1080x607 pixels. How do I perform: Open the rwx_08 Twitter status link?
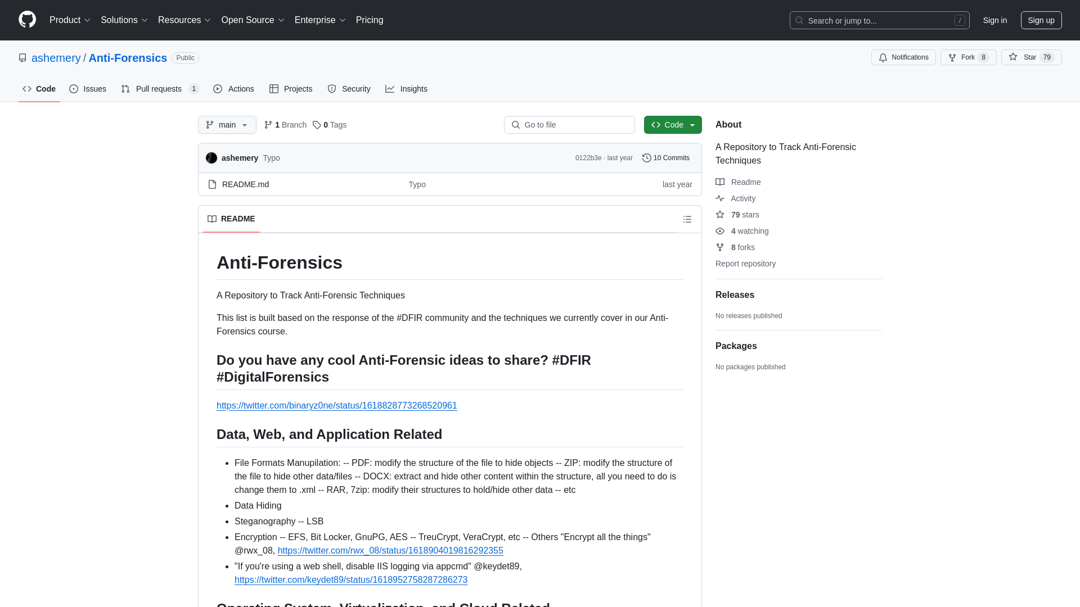coord(390,551)
